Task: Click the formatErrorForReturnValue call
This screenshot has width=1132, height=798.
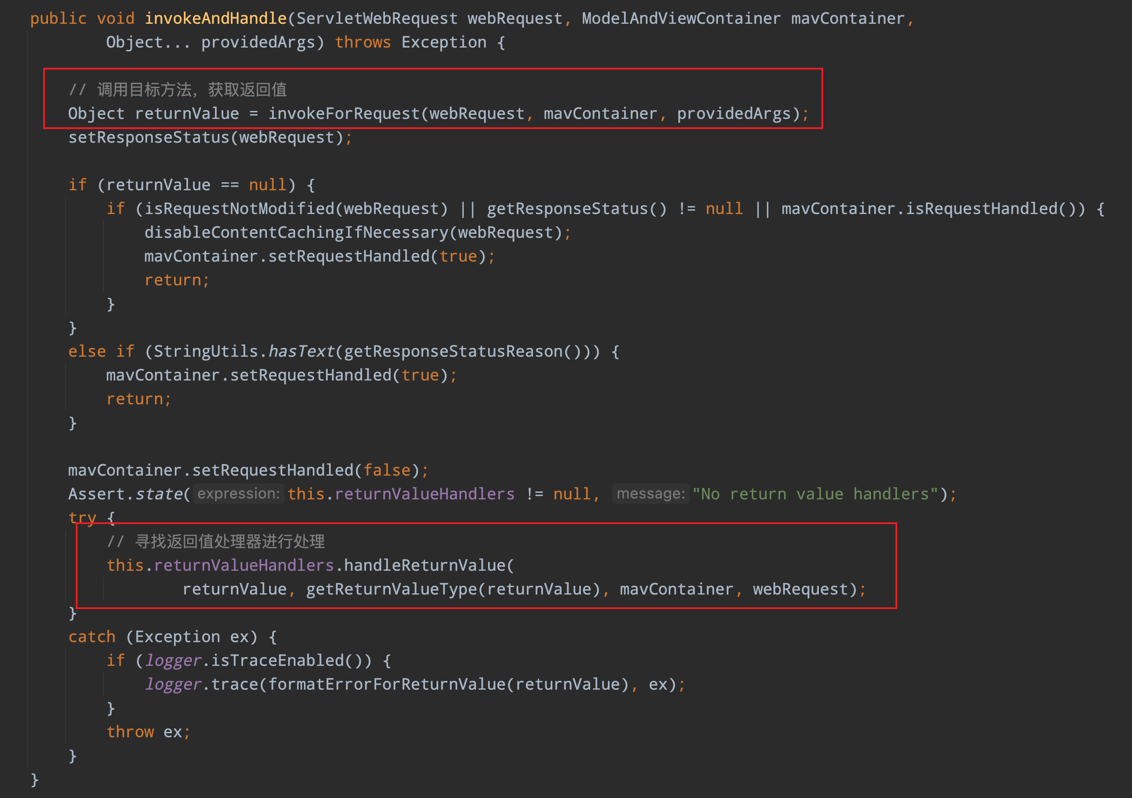Action: [x=387, y=685]
